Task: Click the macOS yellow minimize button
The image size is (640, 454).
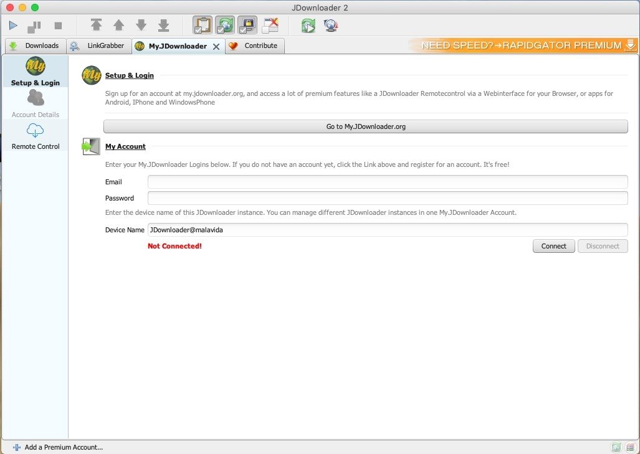Action: (22, 7)
